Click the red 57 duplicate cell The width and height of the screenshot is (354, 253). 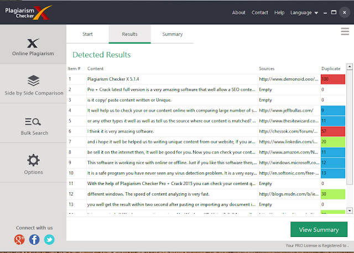click(333, 131)
